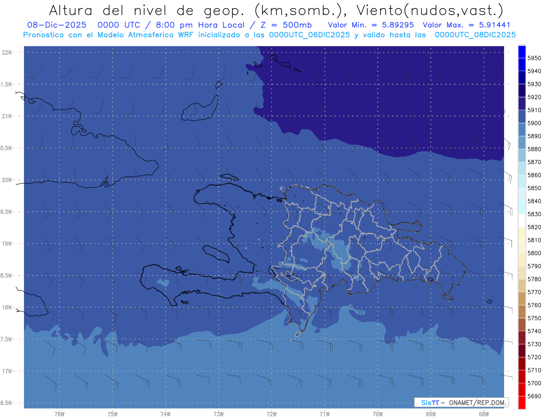Click the '71W' longitude label
The height and width of the screenshot is (420, 543).
324,414
